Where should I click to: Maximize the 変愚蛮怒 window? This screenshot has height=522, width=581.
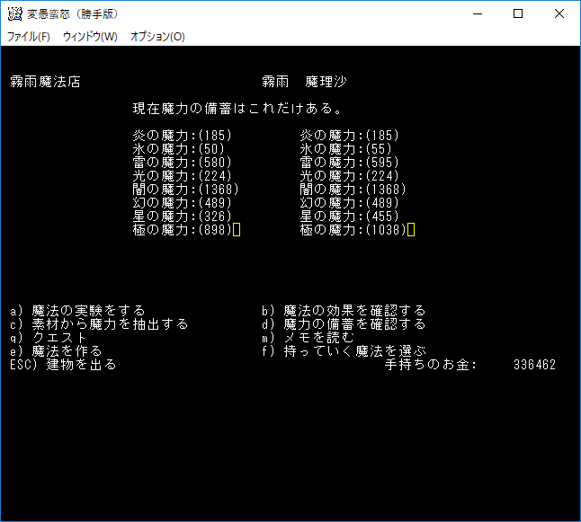tap(518, 14)
